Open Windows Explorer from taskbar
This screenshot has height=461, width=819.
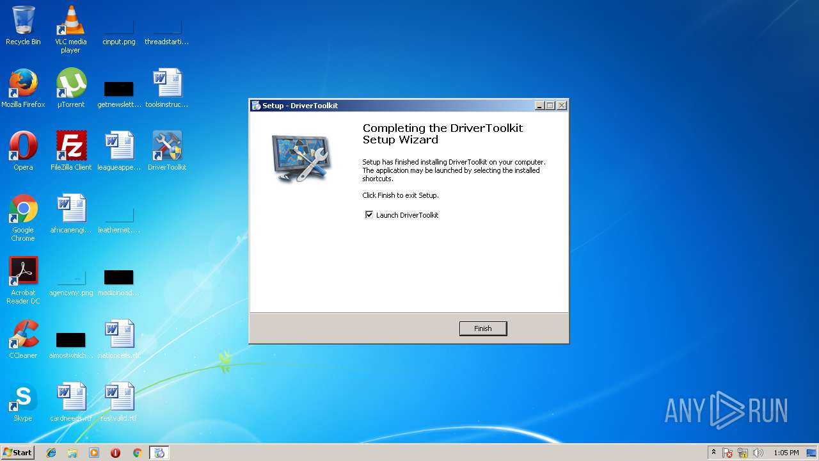[x=72, y=453]
